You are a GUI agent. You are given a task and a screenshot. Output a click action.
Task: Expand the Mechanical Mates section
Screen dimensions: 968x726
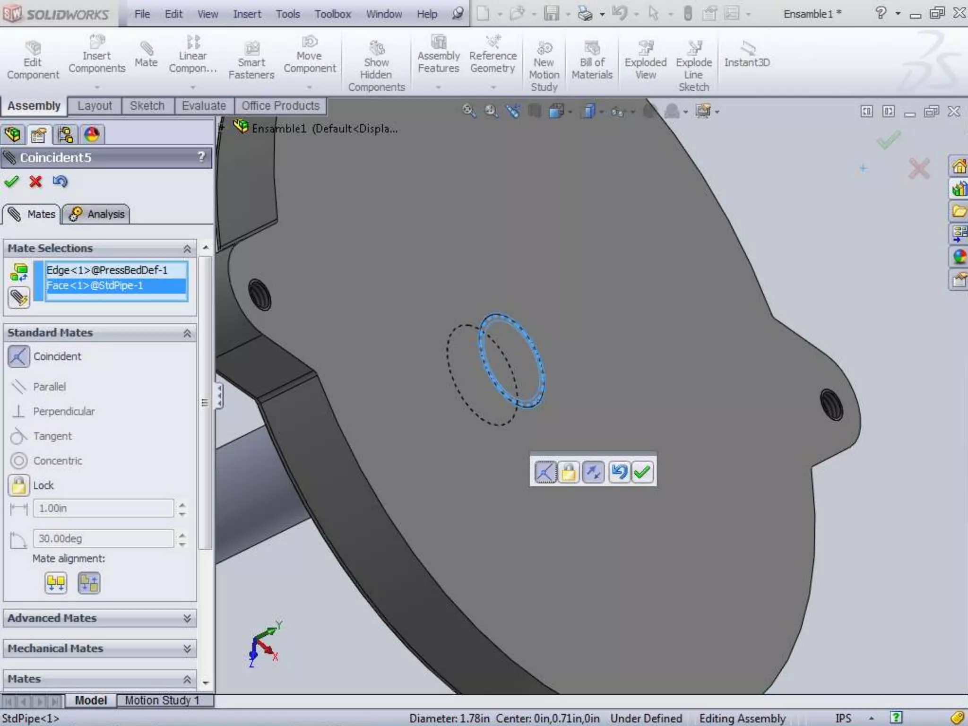click(x=187, y=648)
